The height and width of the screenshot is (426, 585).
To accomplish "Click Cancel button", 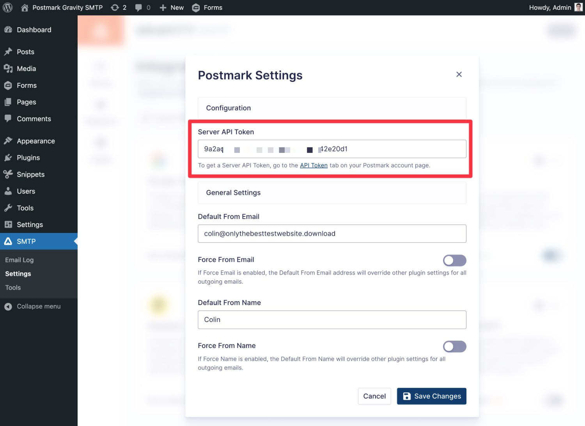I will pos(374,396).
